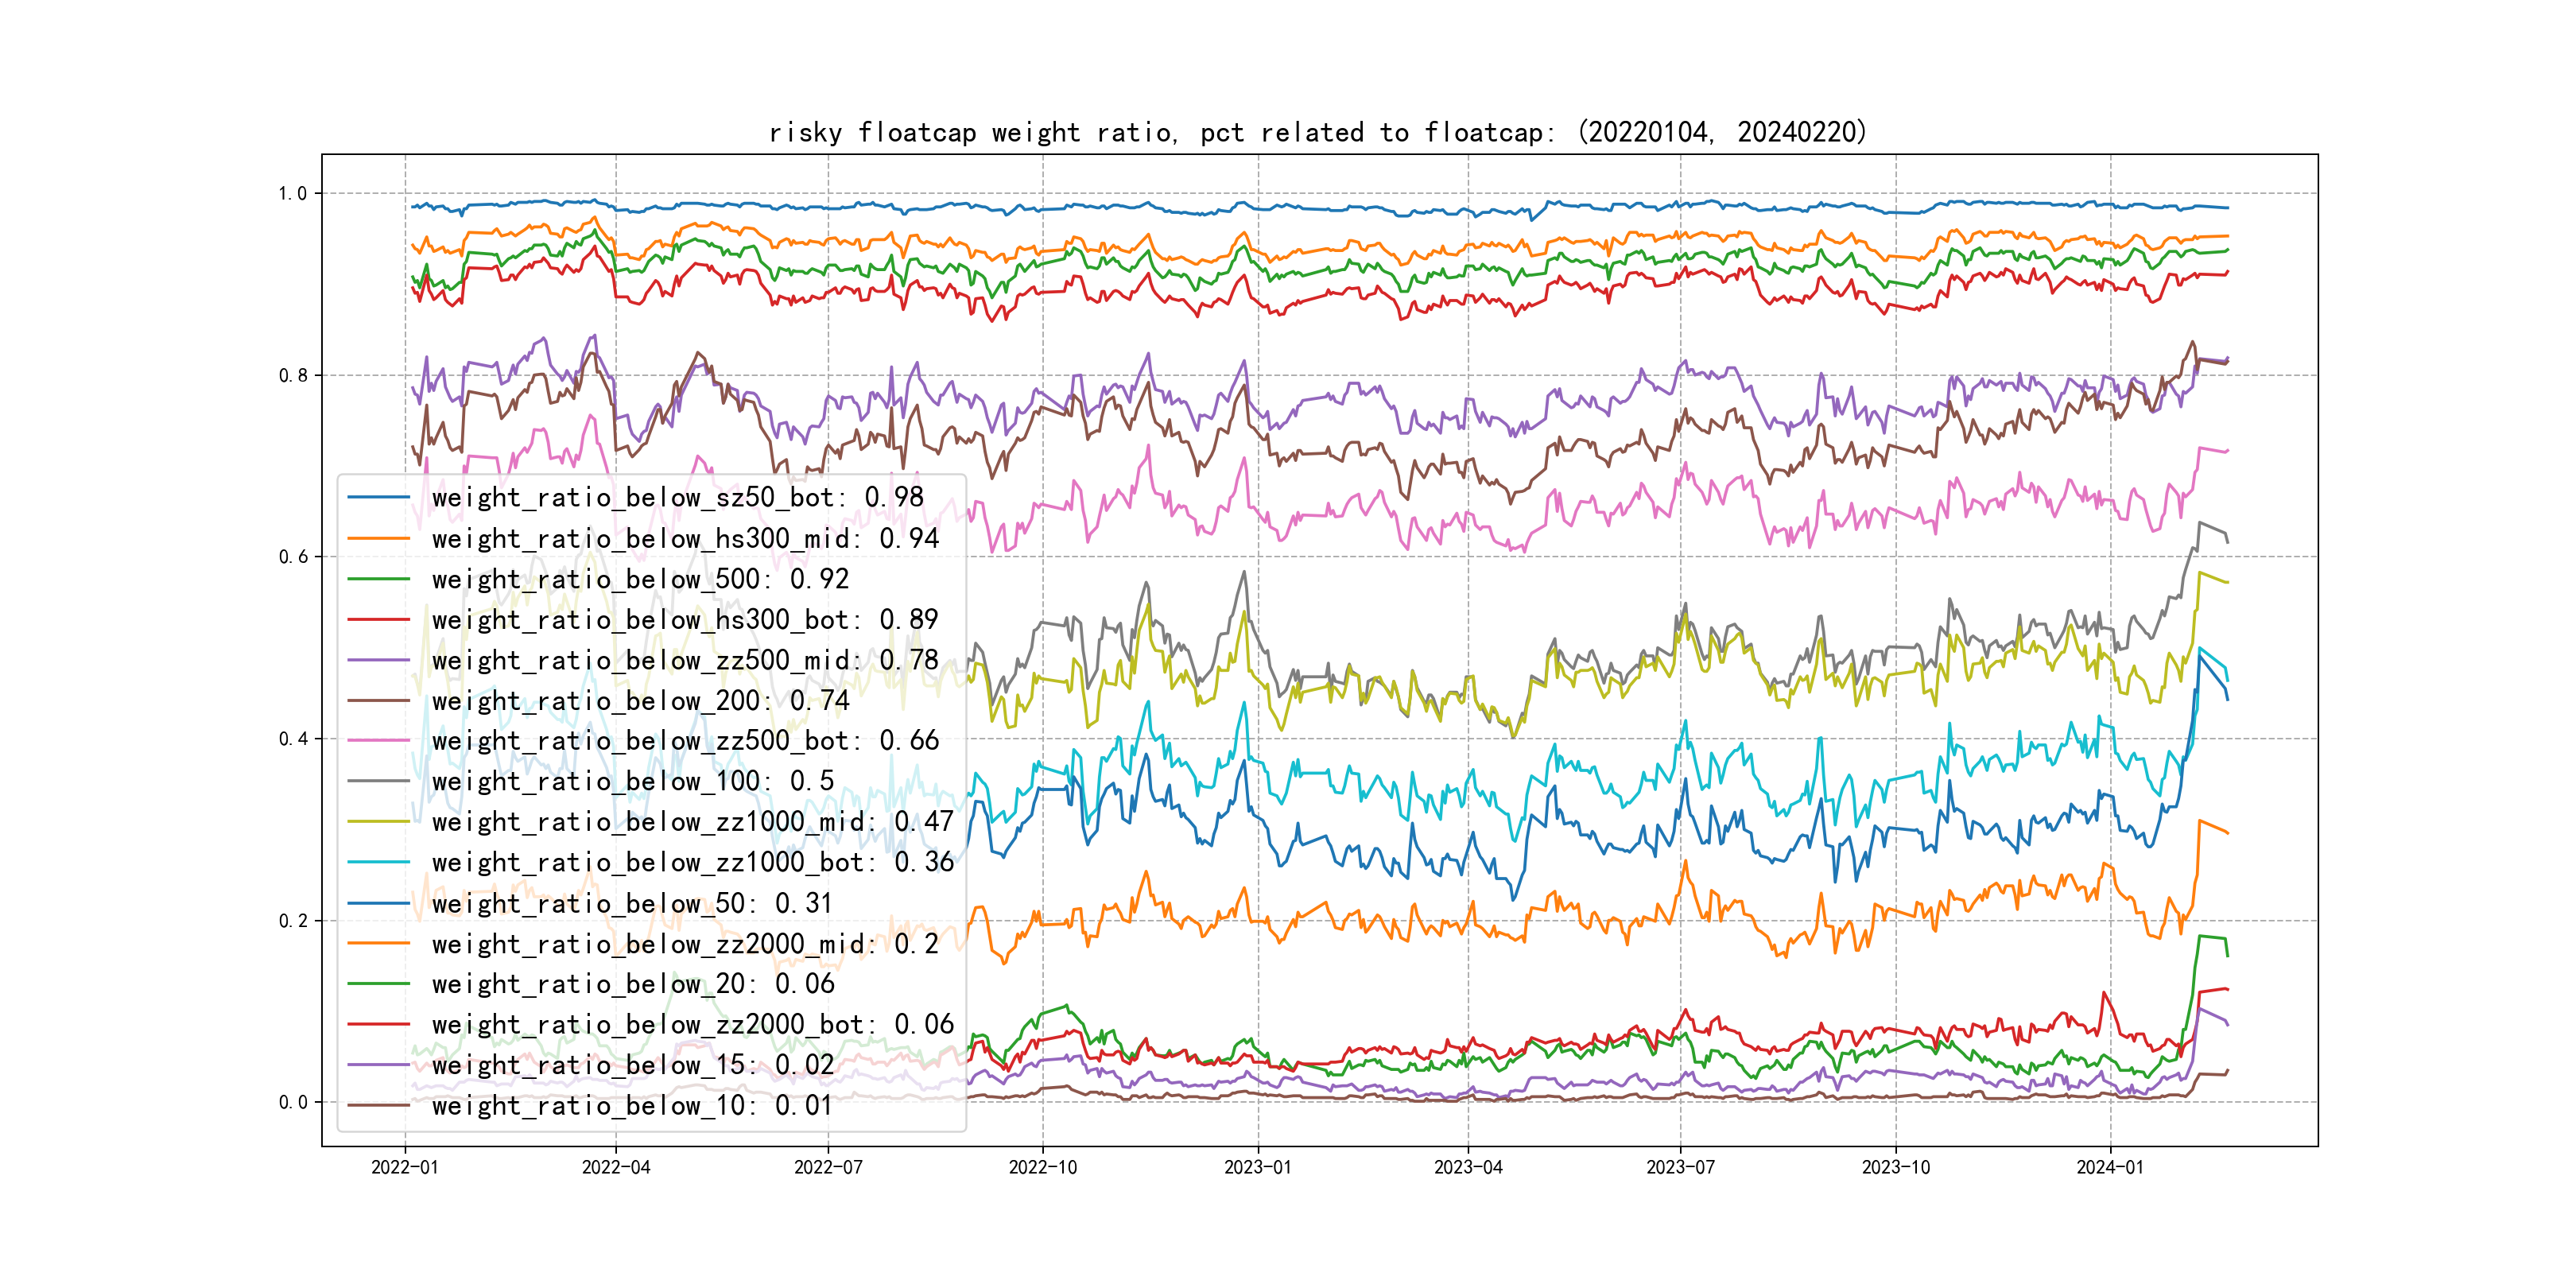Click gray line swatch for weight_ratio_below_100
2576x1288 pixels.
coord(378,781)
